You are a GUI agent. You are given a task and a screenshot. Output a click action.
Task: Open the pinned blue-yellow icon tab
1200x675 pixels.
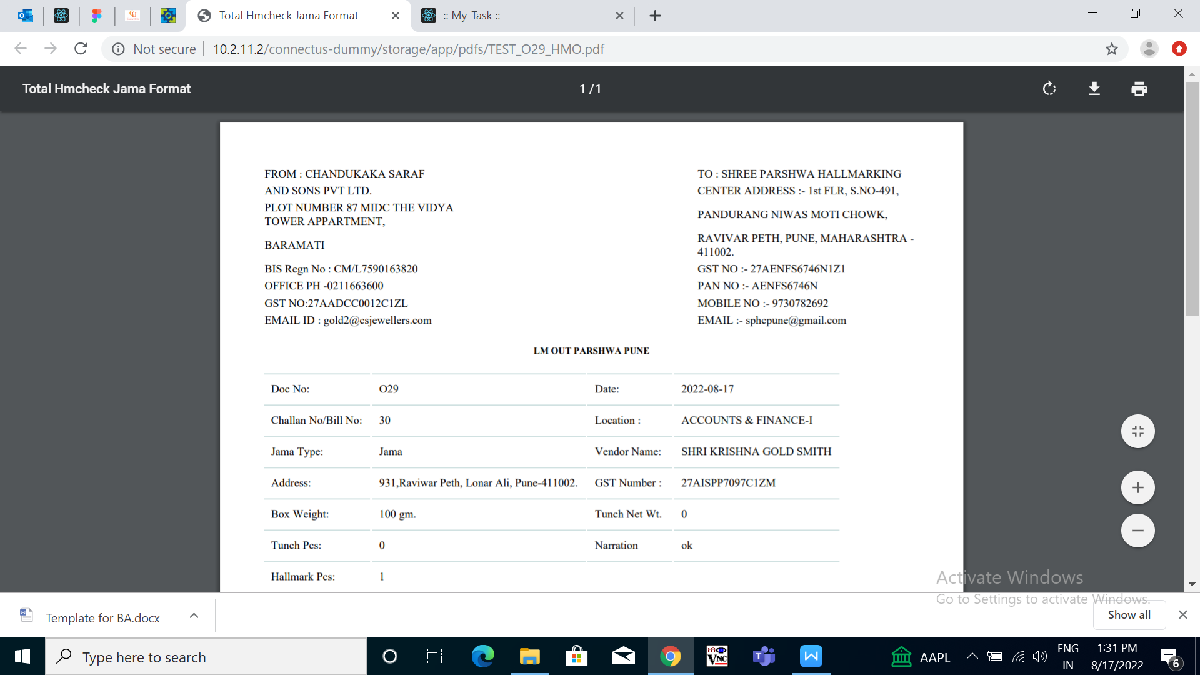[x=168, y=16]
